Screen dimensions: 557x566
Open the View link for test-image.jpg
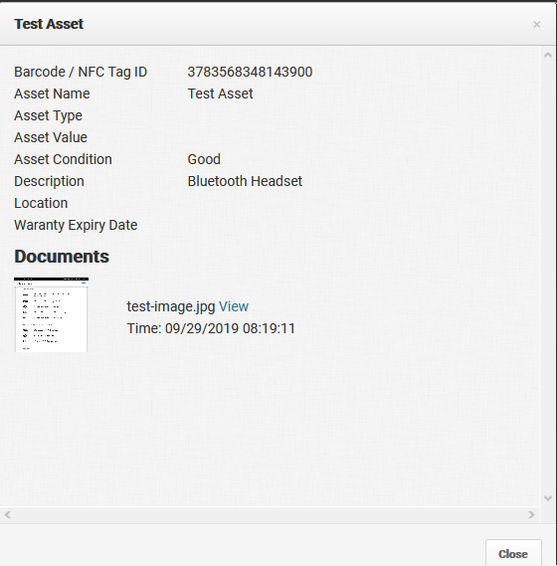coord(234,306)
